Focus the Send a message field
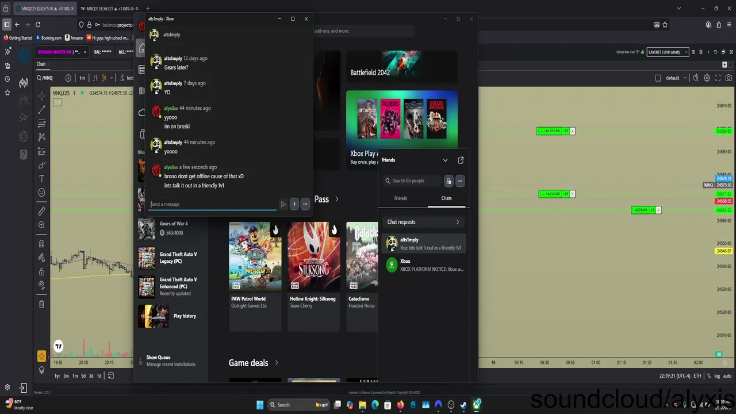 (213, 204)
